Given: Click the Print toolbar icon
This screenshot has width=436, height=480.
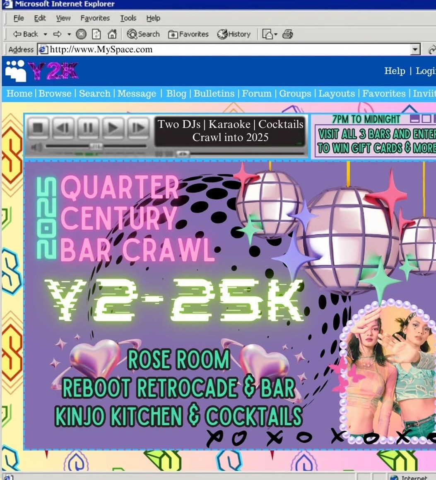Looking at the screenshot, I should [288, 34].
